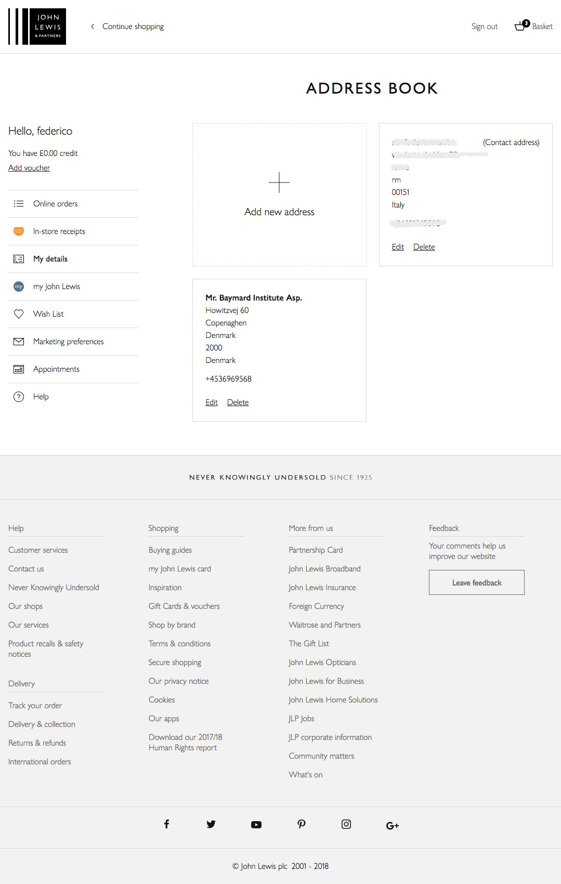Image resolution: width=561 pixels, height=884 pixels.
Task: Open What's on footer link
Action: pos(306,775)
